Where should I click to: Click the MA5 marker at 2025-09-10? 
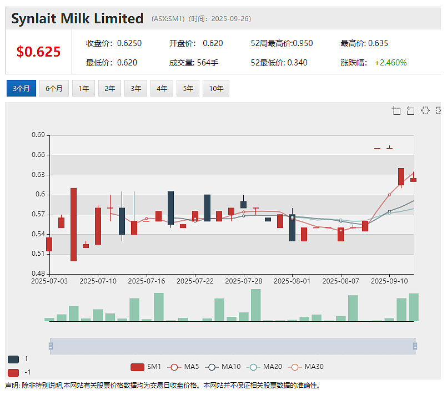click(x=389, y=195)
